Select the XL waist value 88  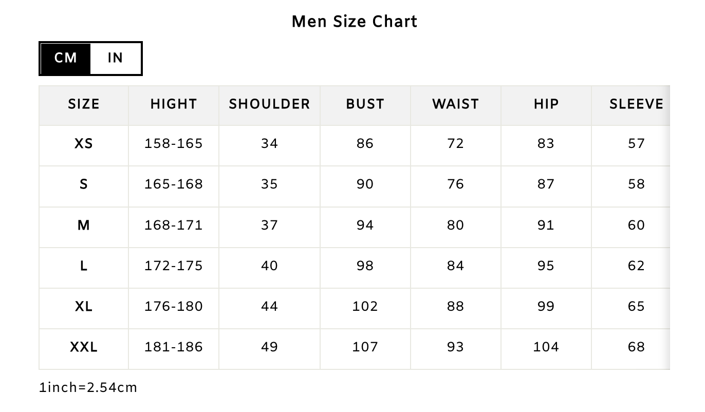pyautogui.click(x=455, y=307)
